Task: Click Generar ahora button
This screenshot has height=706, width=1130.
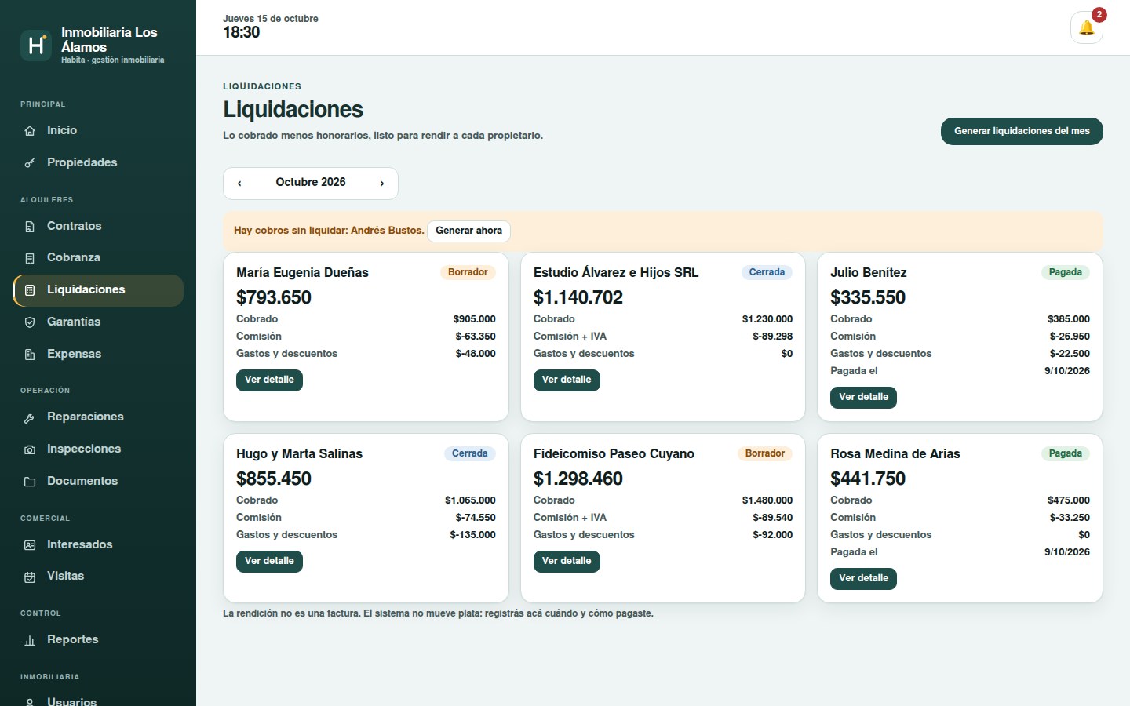Action: 468,231
